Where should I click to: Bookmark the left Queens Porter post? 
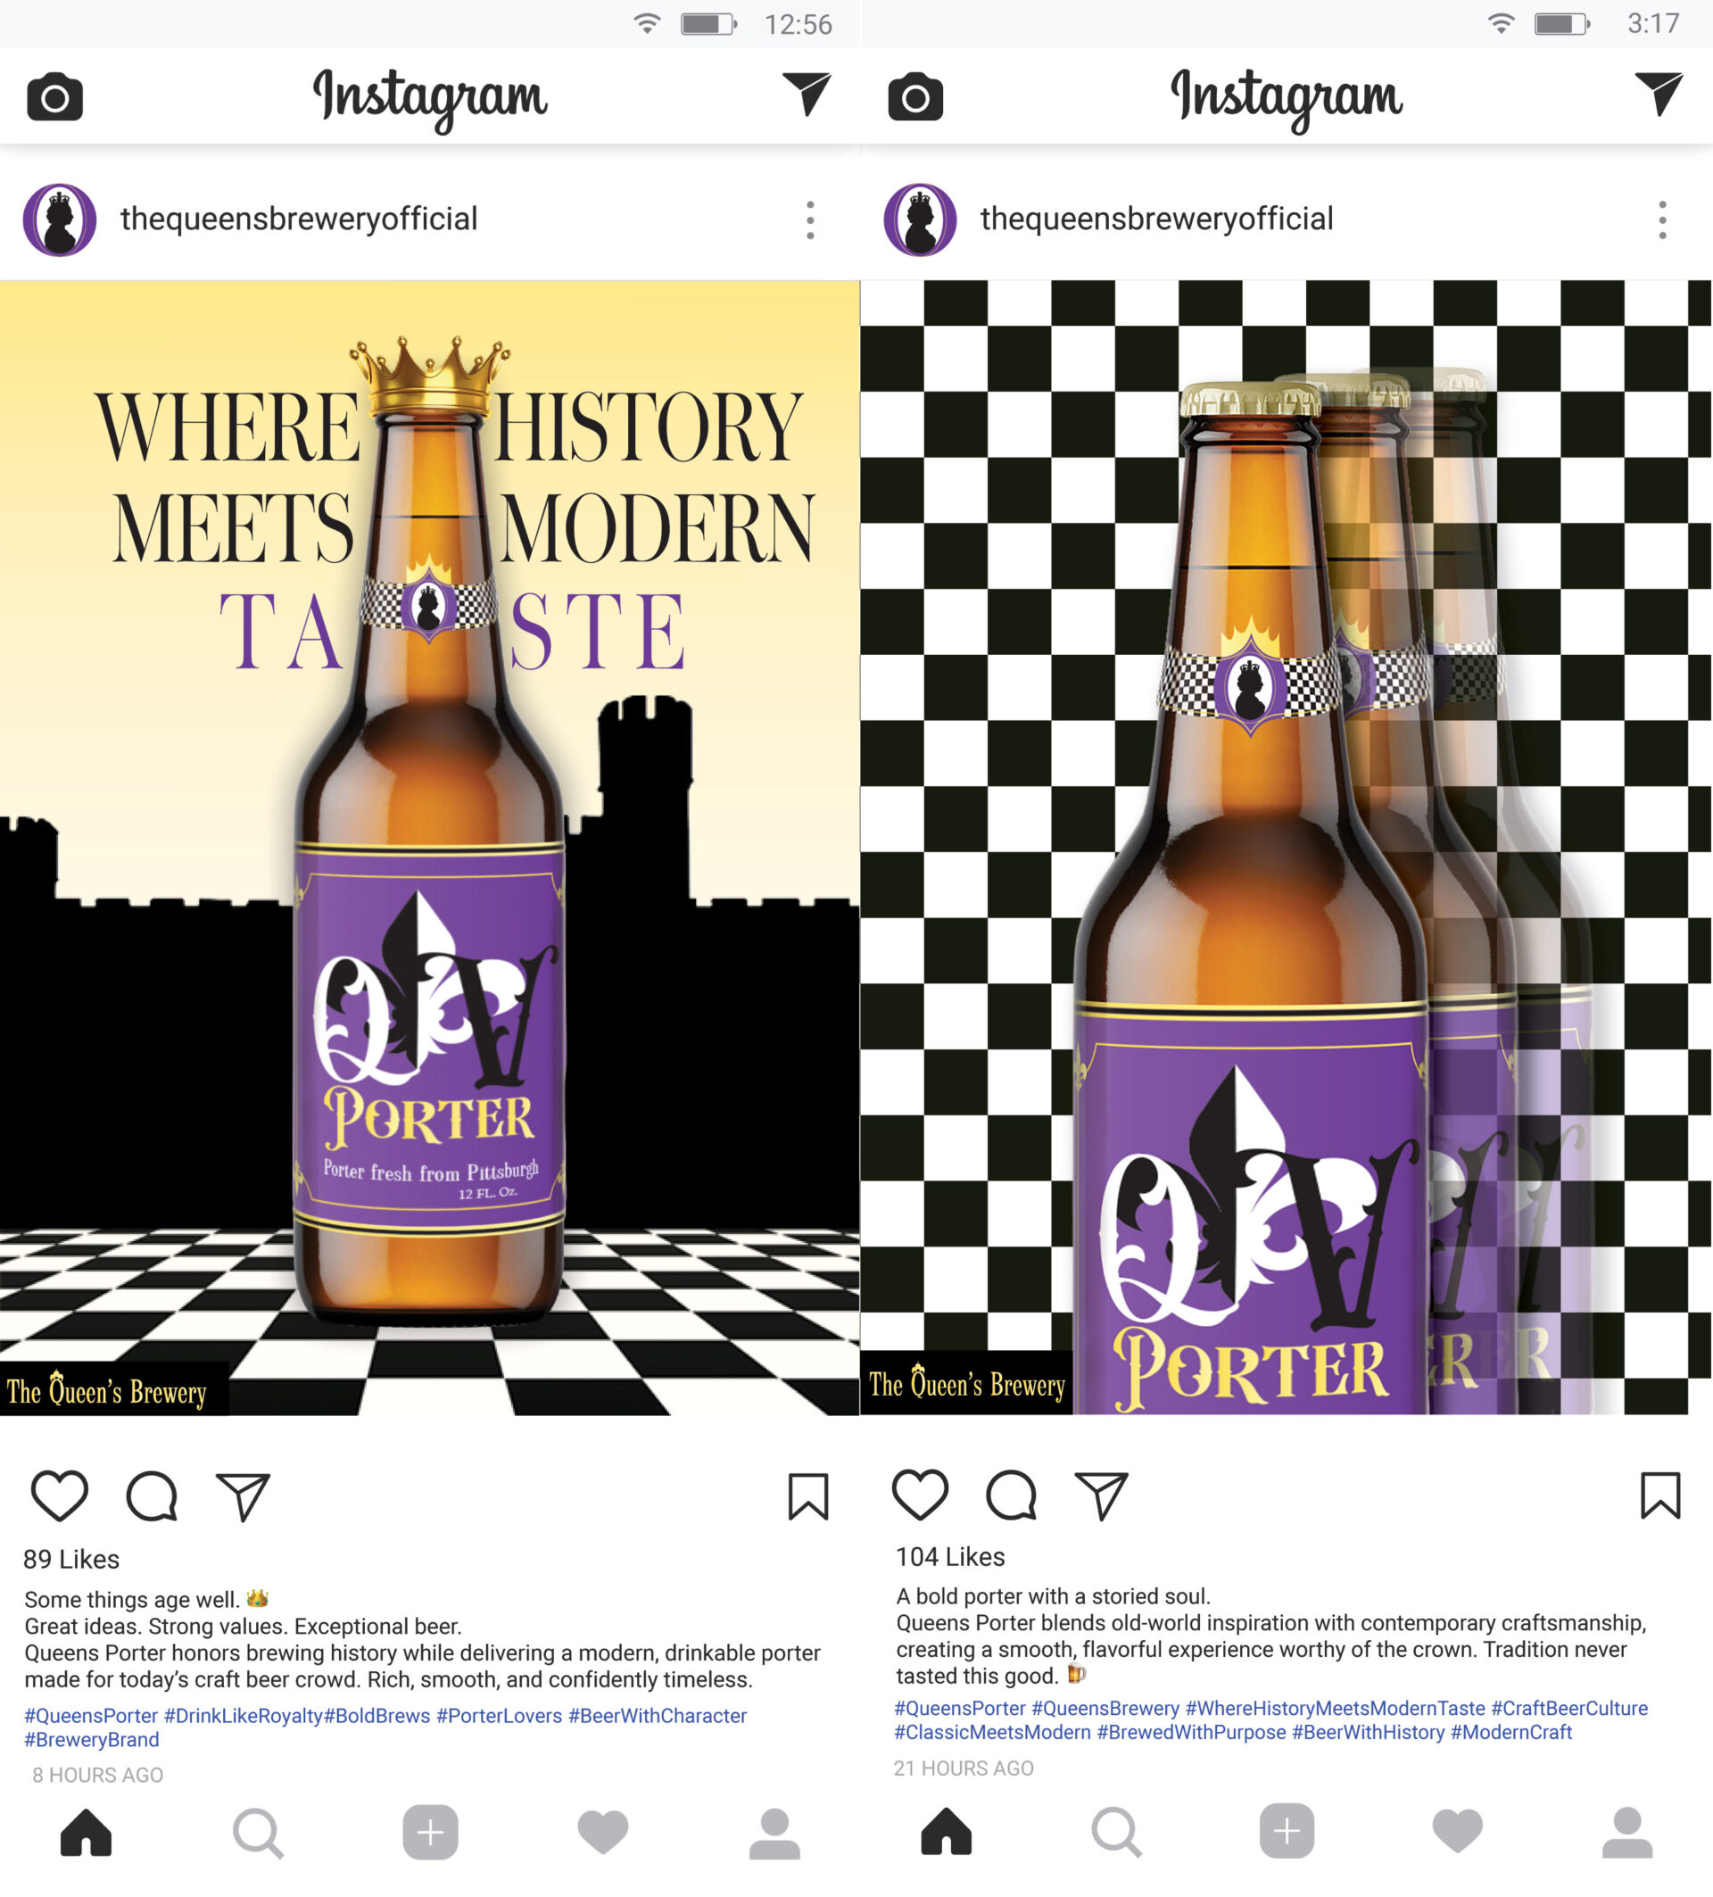tap(808, 1496)
